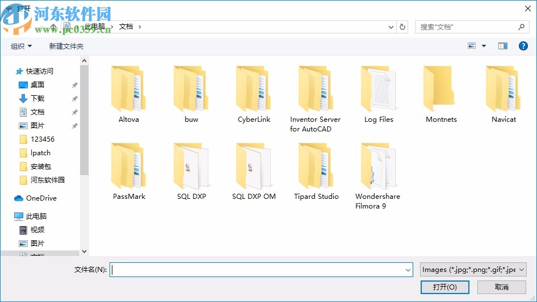Select the Wondershare Filmora 9 folder
This screenshot has height=302, width=537.
(377, 176)
